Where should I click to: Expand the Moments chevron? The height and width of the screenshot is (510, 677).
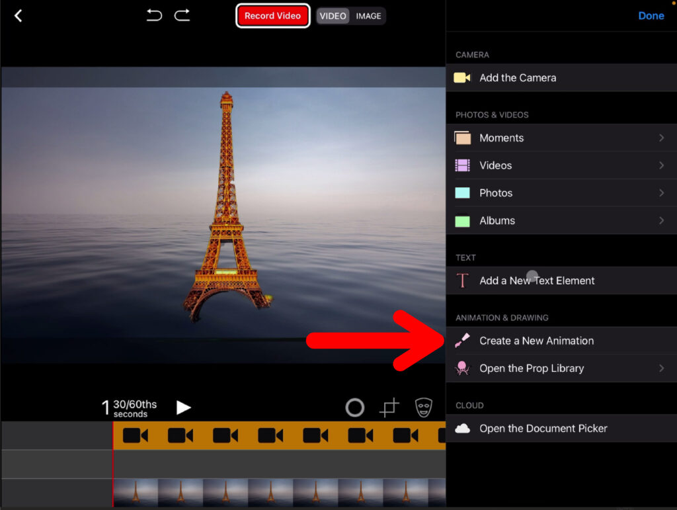(x=661, y=138)
